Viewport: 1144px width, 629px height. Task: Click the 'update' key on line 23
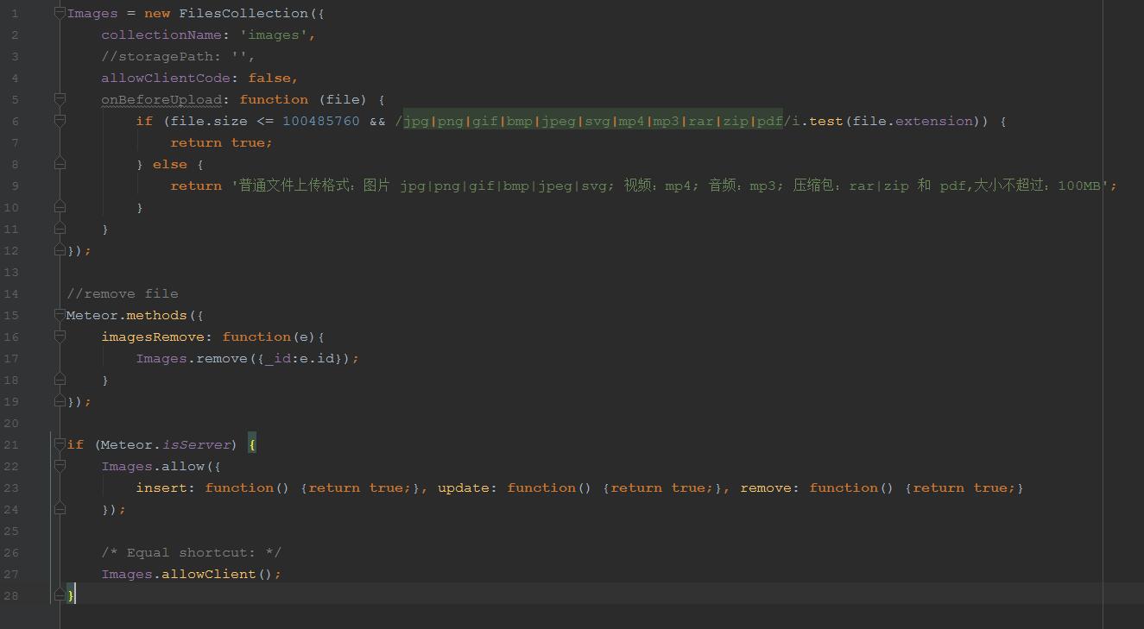(464, 487)
